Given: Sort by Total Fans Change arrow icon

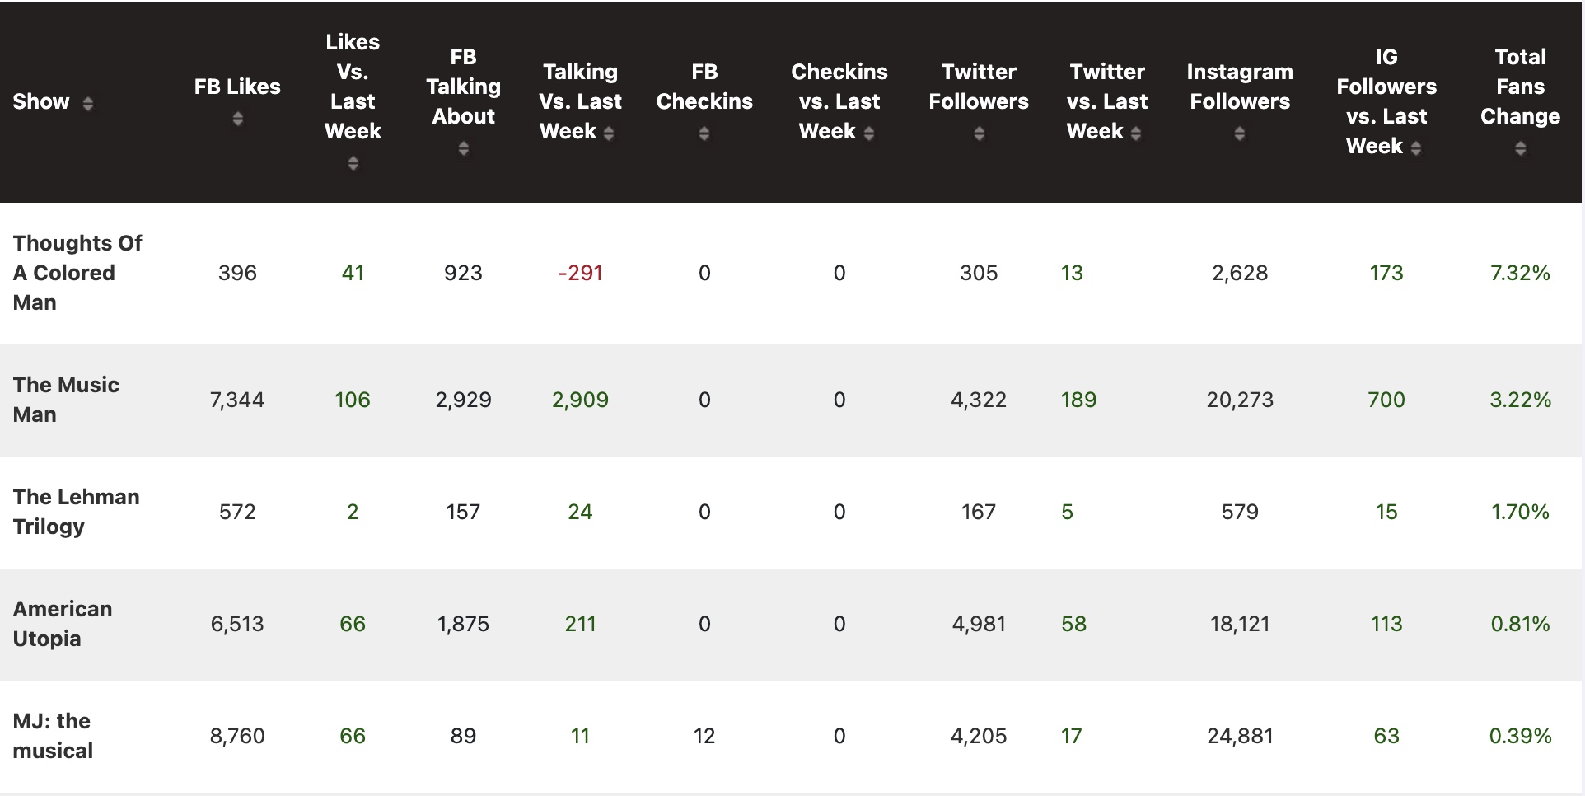Looking at the screenshot, I should 1520,148.
